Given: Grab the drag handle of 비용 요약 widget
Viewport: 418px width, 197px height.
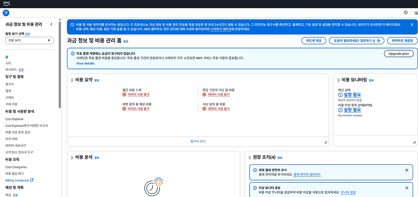Looking at the screenshot, I should coord(72,80).
